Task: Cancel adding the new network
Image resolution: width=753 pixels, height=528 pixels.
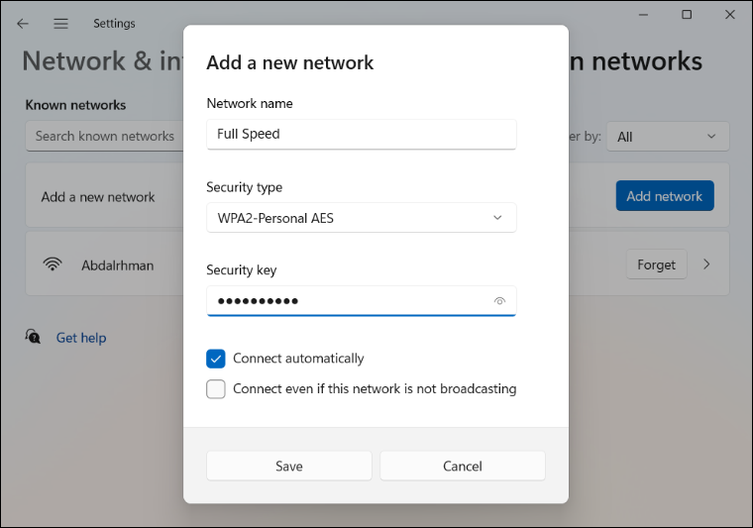Action: [463, 466]
